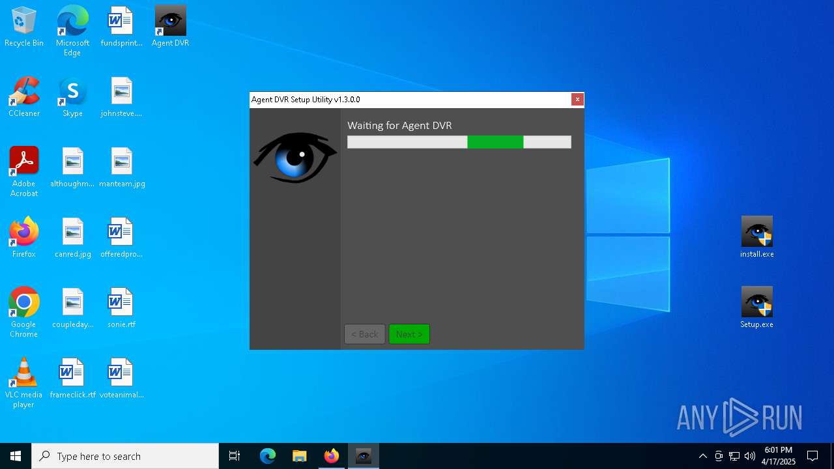Viewport: 834px width, 469px height.
Task: Select the install.exe desktop file
Action: (x=756, y=237)
